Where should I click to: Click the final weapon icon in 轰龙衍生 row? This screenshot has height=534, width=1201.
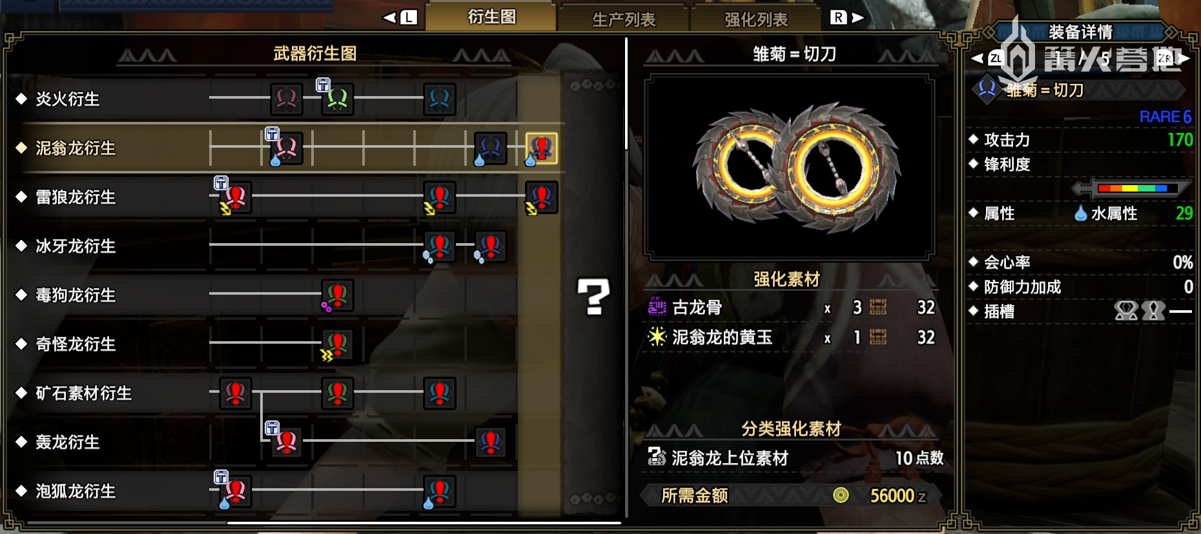(x=490, y=442)
